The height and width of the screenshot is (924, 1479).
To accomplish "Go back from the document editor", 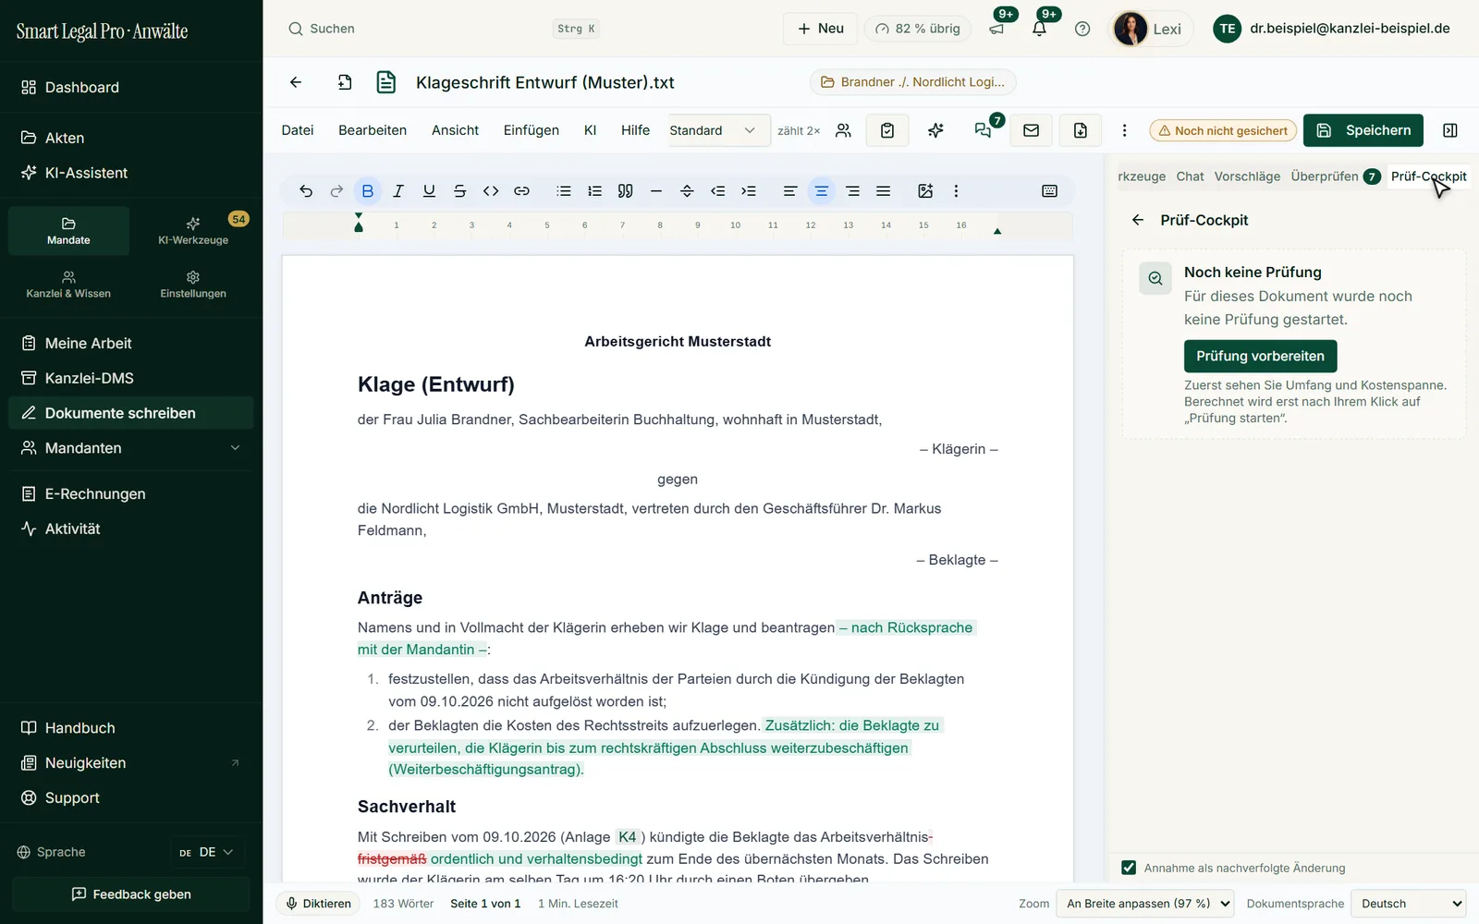I will click(x=296, y=82).
